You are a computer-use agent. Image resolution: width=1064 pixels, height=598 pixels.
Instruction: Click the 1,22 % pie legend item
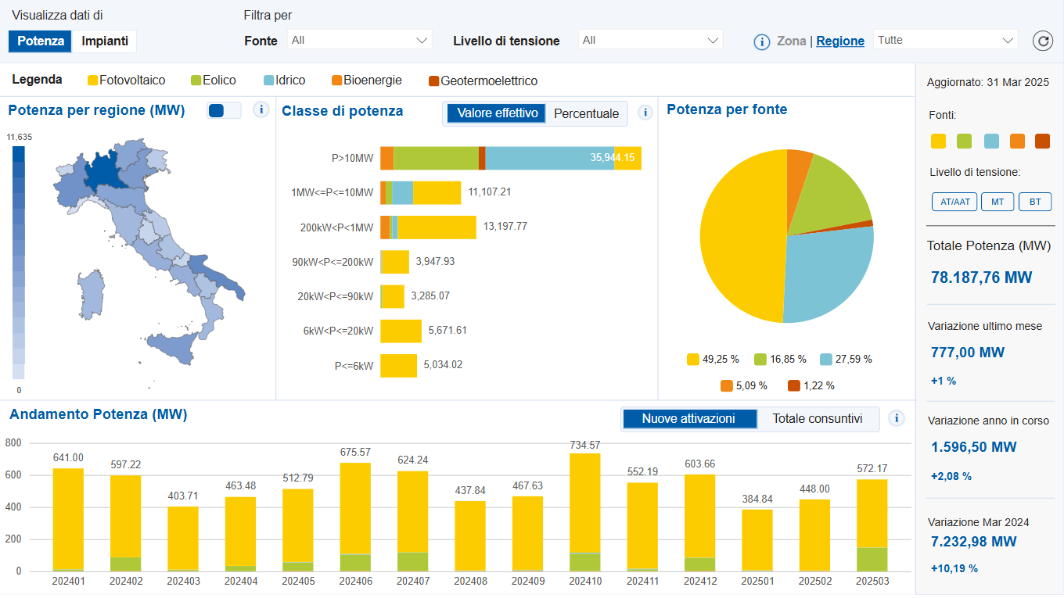(x=811, y=386)
